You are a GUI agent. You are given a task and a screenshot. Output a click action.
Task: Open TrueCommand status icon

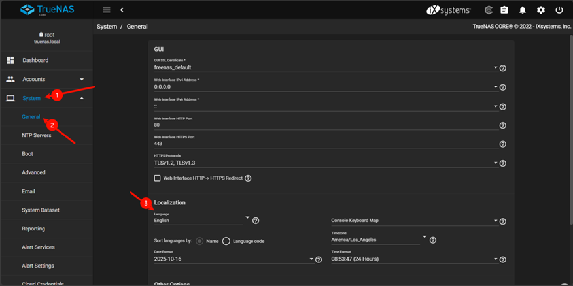tap(489, 10)
